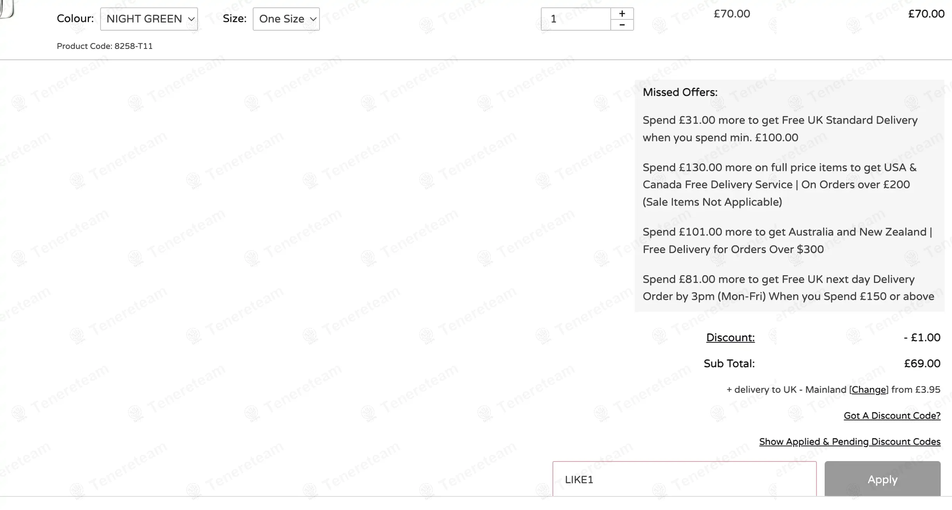This screenshot has width=952, height=510.
Task: Click the Missed Offers heading
Action: (x=680, y=92)
